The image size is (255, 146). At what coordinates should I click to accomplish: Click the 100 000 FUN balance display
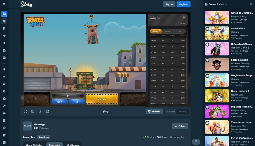click(x=155, y=18)
